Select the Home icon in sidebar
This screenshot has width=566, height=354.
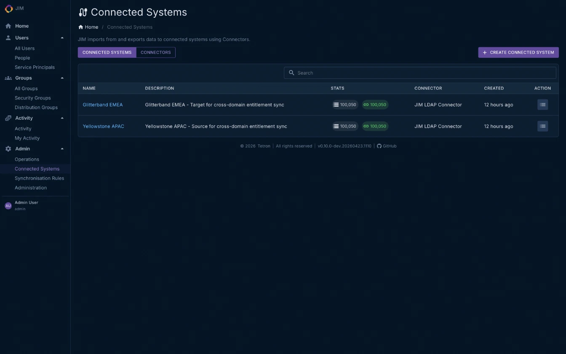(8, 26)
